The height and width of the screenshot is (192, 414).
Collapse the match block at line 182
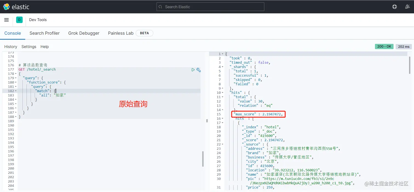click(x=16, y=91)
